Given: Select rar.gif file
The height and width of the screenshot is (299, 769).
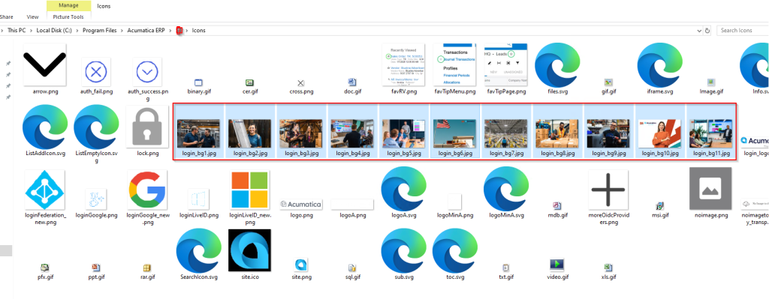Looking at the screenshot, I should (x=147, y=268).
